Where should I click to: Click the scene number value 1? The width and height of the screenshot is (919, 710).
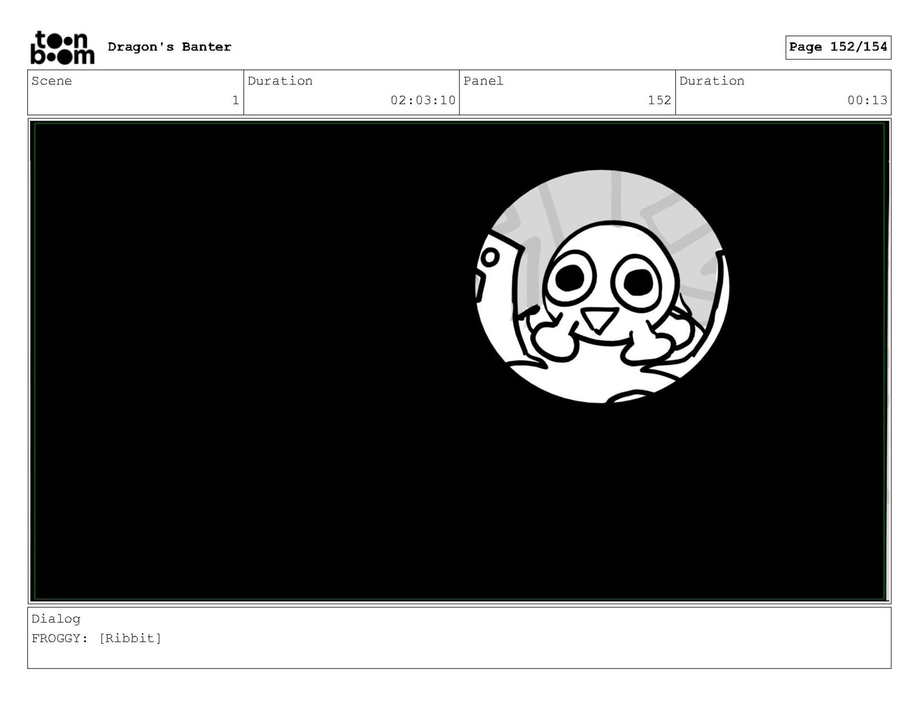[235, 100]
